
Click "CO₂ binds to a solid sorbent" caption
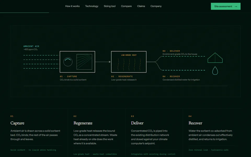coord(73,80)
